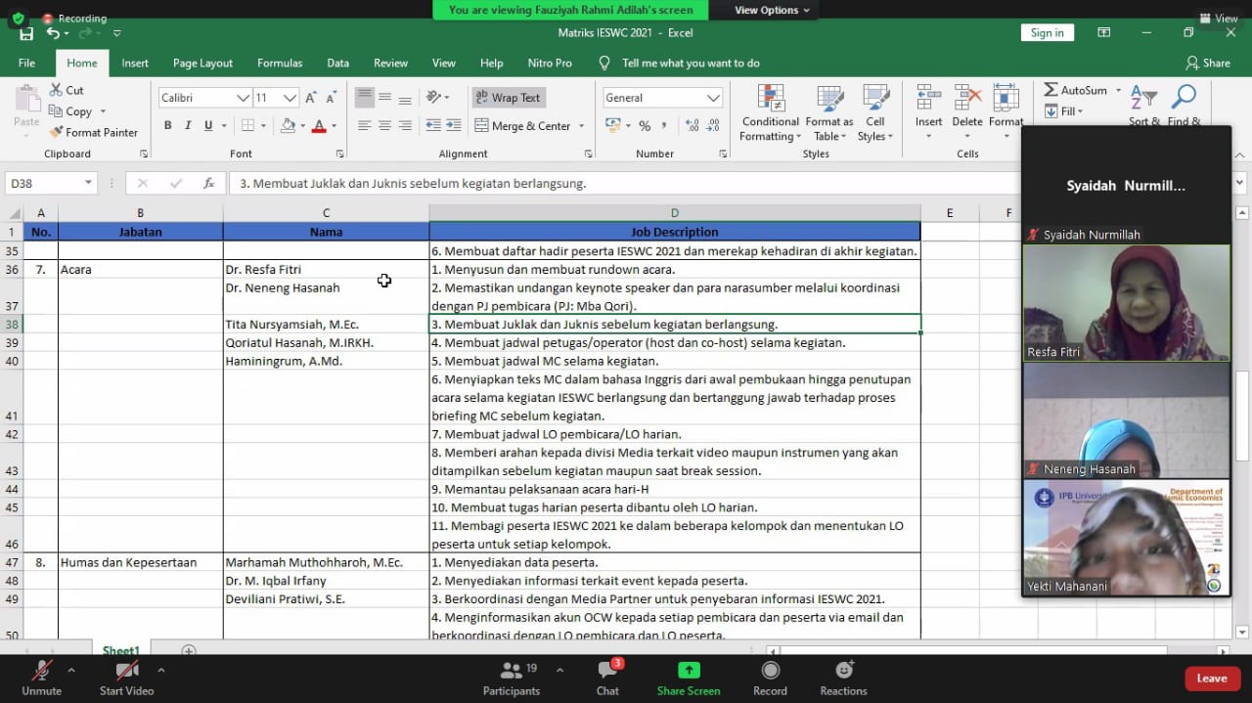The image size is (1252, 703).
Task: Click the Format Painter tool
Action: (x=94, y=132)
